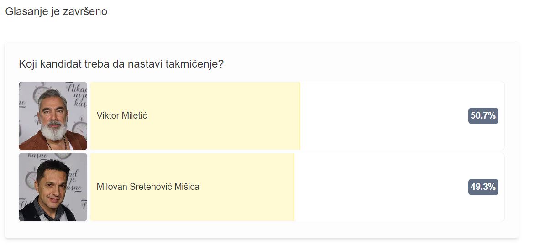
Task: Select the Viktor Miletić name label
Action: point(121,115)
